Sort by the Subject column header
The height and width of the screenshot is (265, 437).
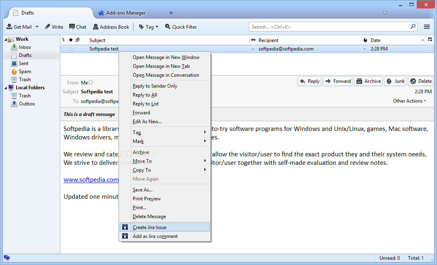click(97, 40)
